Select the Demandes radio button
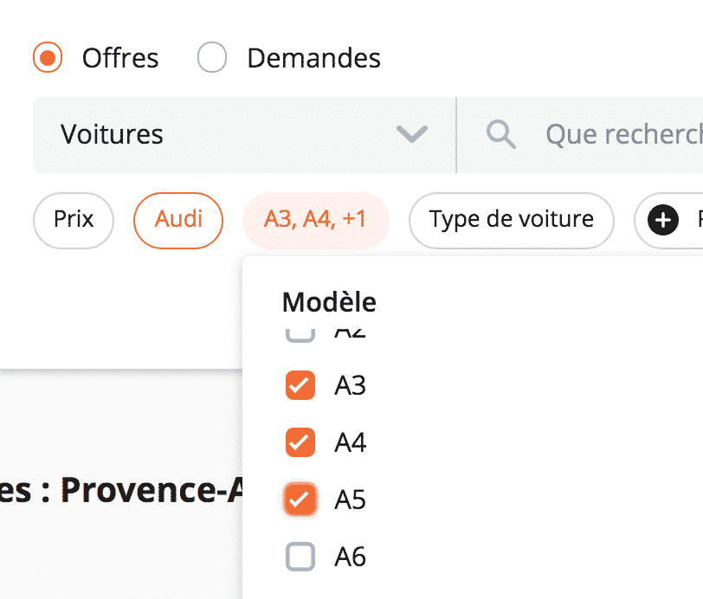This screenshot has width=703, height=599. pos(211,57)
